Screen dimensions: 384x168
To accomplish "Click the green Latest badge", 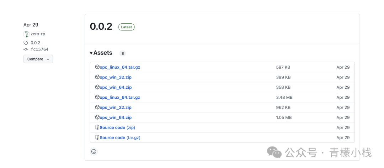I will coord(126,27).
